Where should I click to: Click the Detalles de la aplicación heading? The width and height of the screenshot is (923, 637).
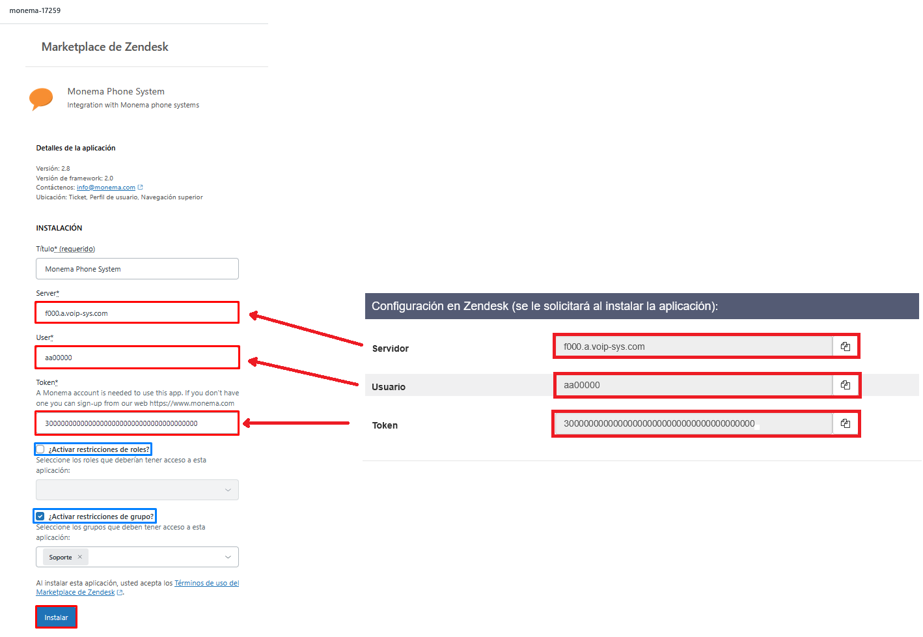(76, 148)
